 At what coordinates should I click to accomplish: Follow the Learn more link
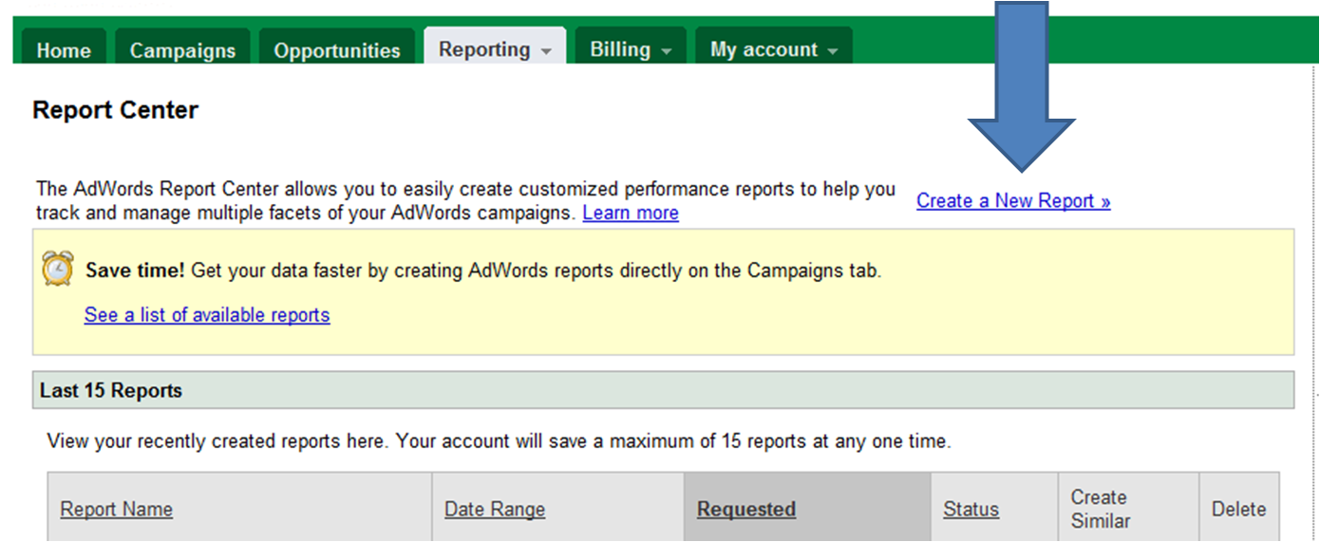(631, 213)
